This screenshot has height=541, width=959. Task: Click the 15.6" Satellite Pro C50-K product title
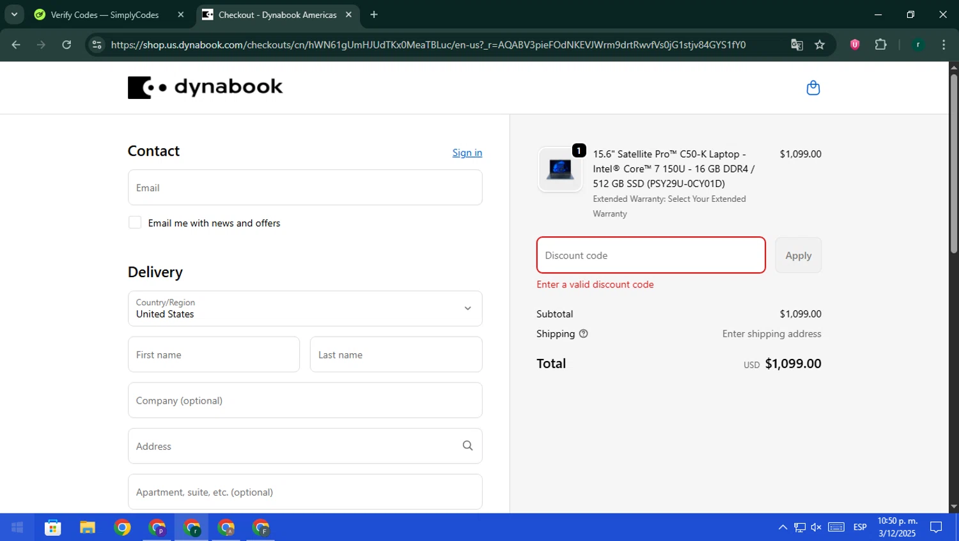[x=674, y=169]
